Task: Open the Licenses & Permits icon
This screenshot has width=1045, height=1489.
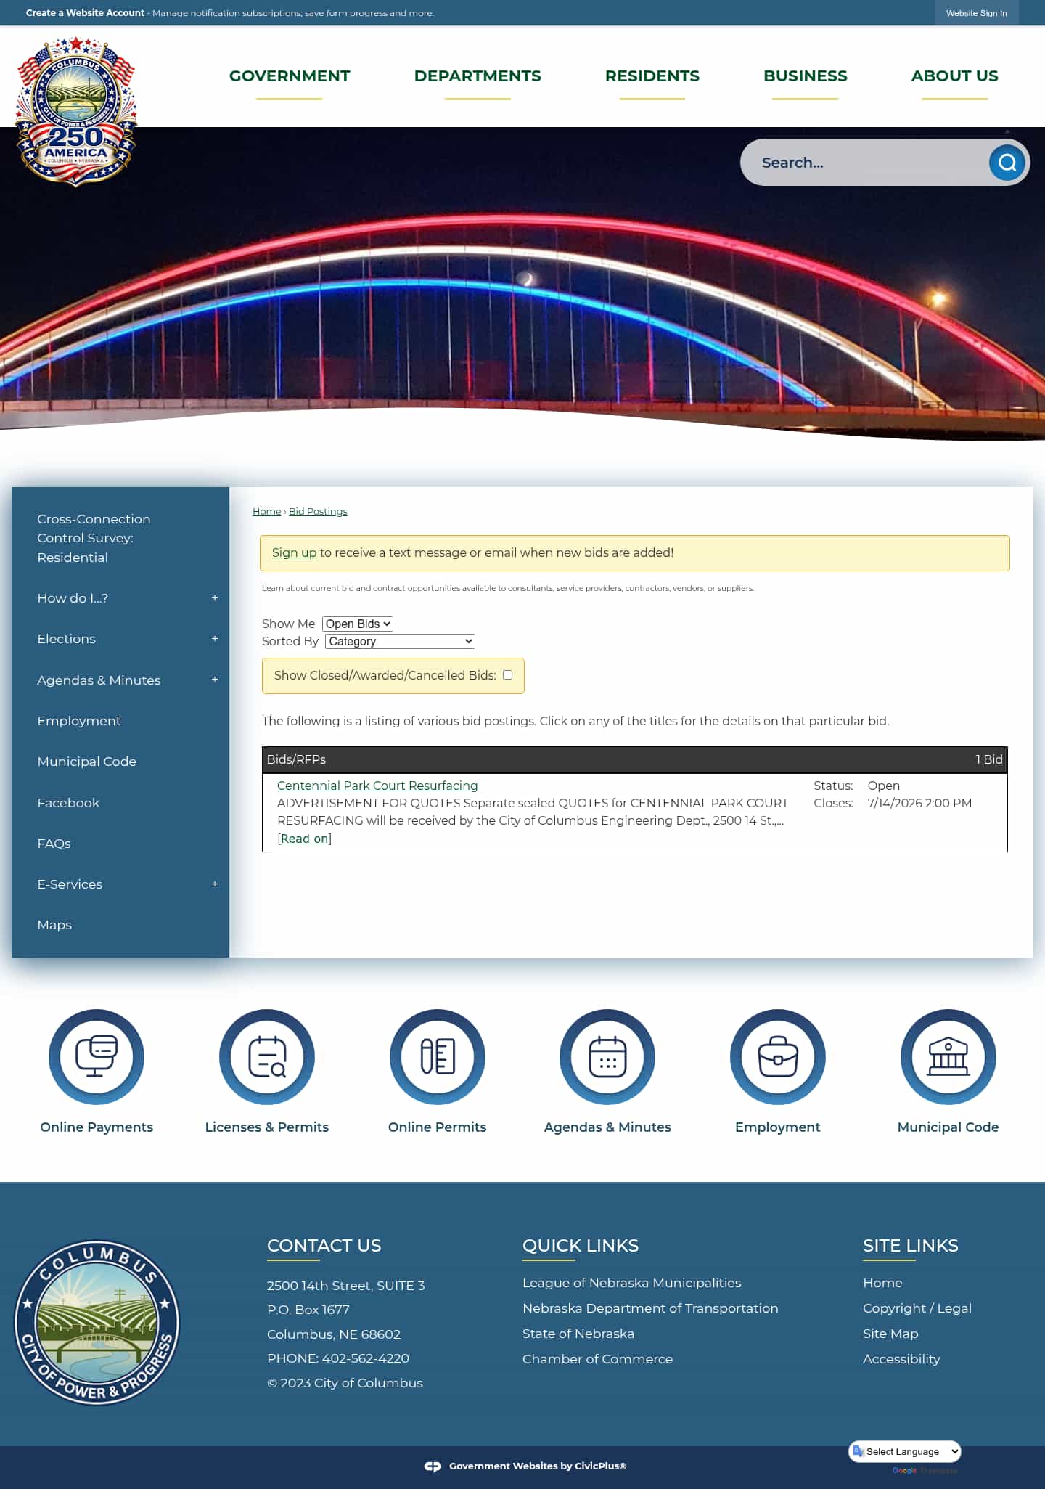Action: coord(267,1056)
